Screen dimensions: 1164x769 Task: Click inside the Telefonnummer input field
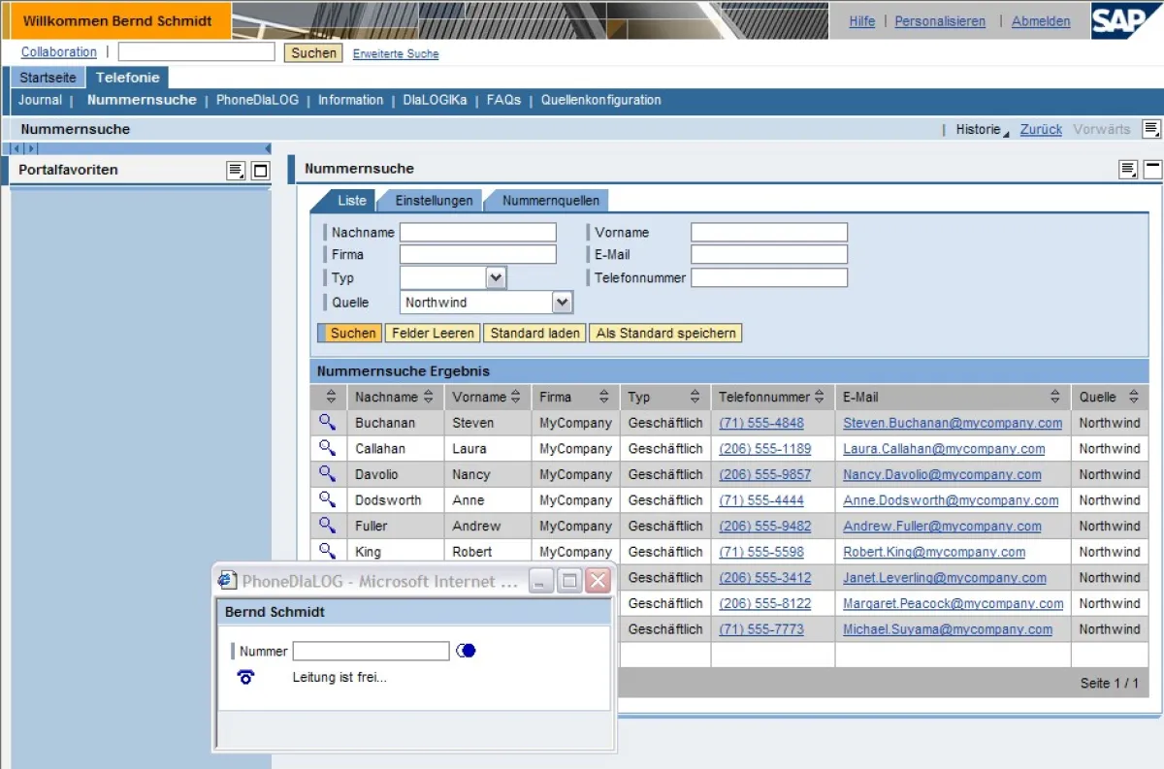click(x=769, y=277)
